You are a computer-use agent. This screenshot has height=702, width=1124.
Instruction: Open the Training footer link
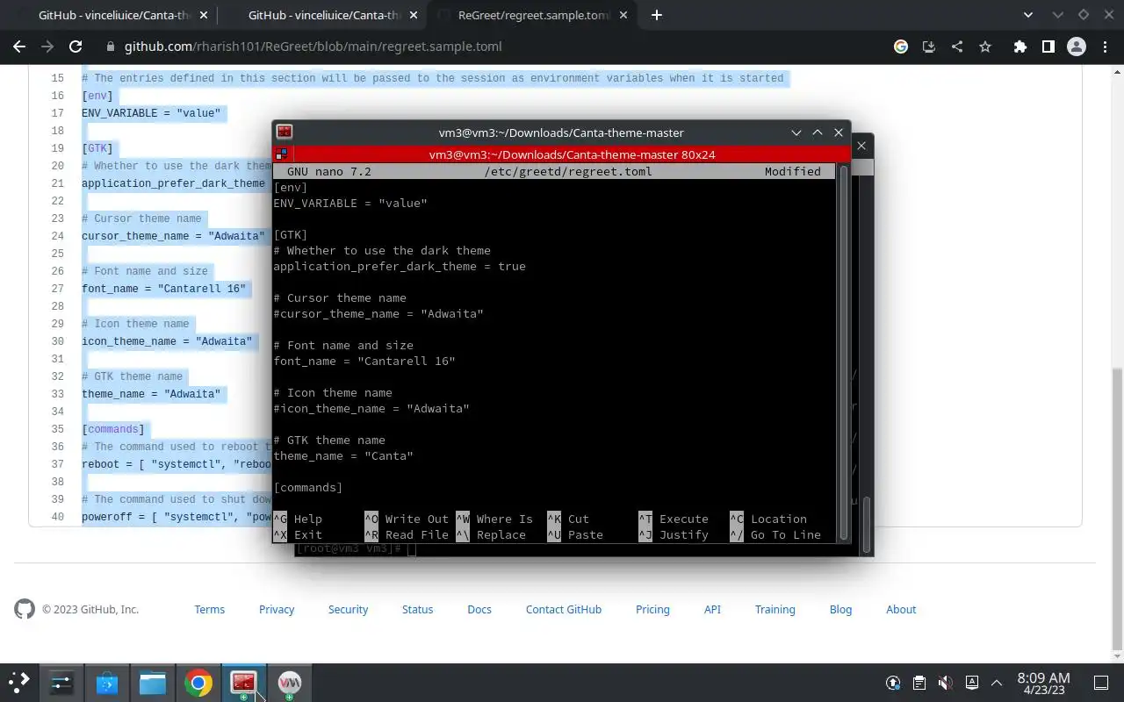(775, 609)
